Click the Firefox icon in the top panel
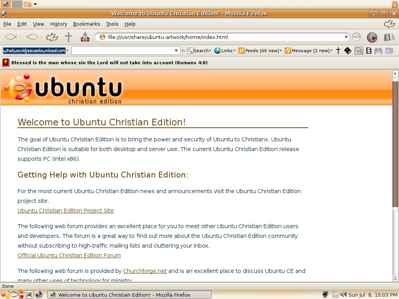Image resolution: width=399 pixels, height=299 pixels. click(5, 4)
